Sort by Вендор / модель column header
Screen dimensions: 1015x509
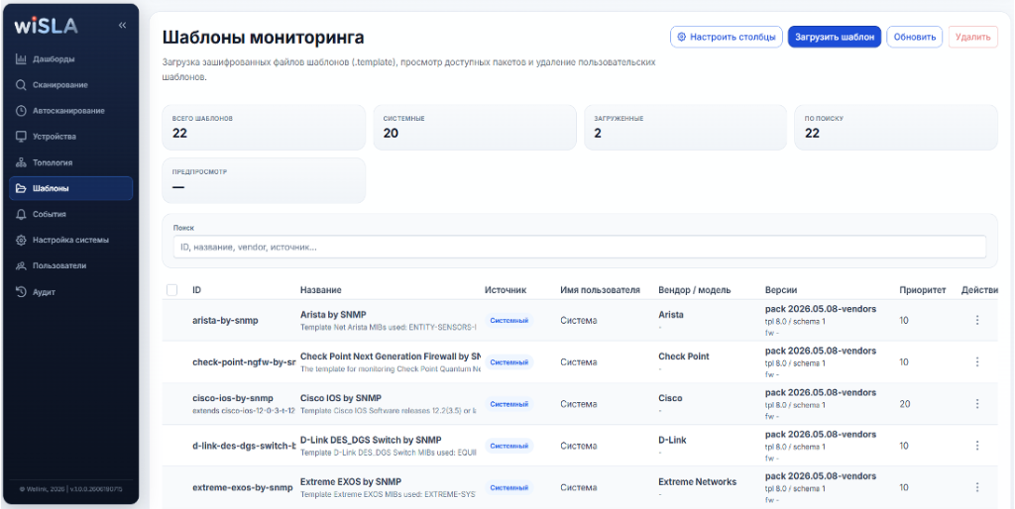point(695,290)
